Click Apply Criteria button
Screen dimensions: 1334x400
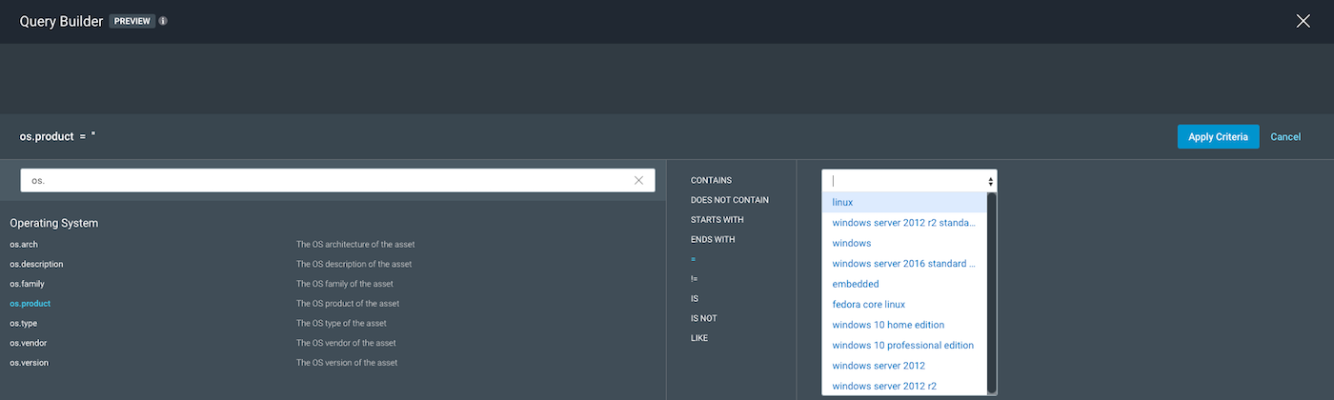1218,136
